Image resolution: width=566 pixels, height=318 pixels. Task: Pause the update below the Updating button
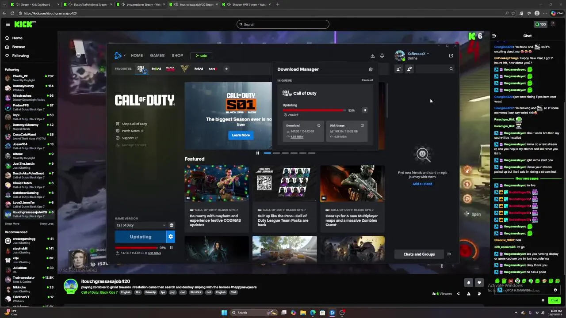pos(171,248)
